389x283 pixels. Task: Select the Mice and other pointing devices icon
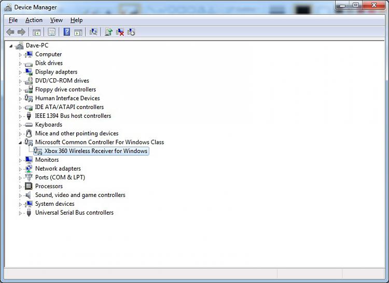point(29,133)
